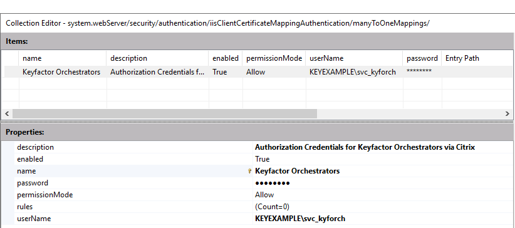This screenshot has height=228, width=515.
Task: Edit the description property value
Action: click(x=383, y=147)
